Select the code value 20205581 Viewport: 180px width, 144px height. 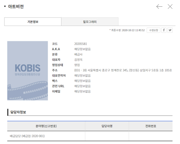tap(81, 44)
